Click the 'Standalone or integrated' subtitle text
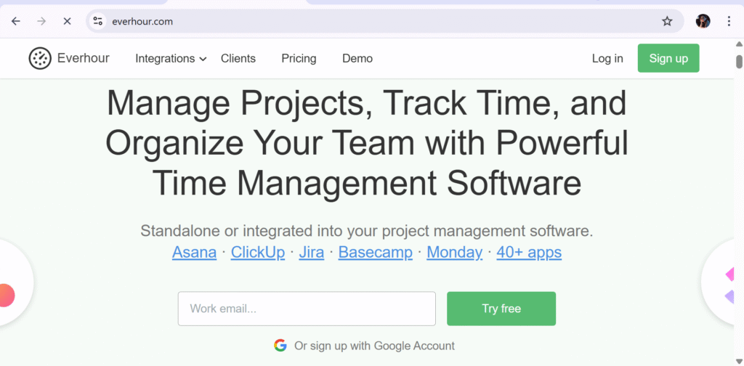This screenshot has width=744, height=366. tap(367, 231)
